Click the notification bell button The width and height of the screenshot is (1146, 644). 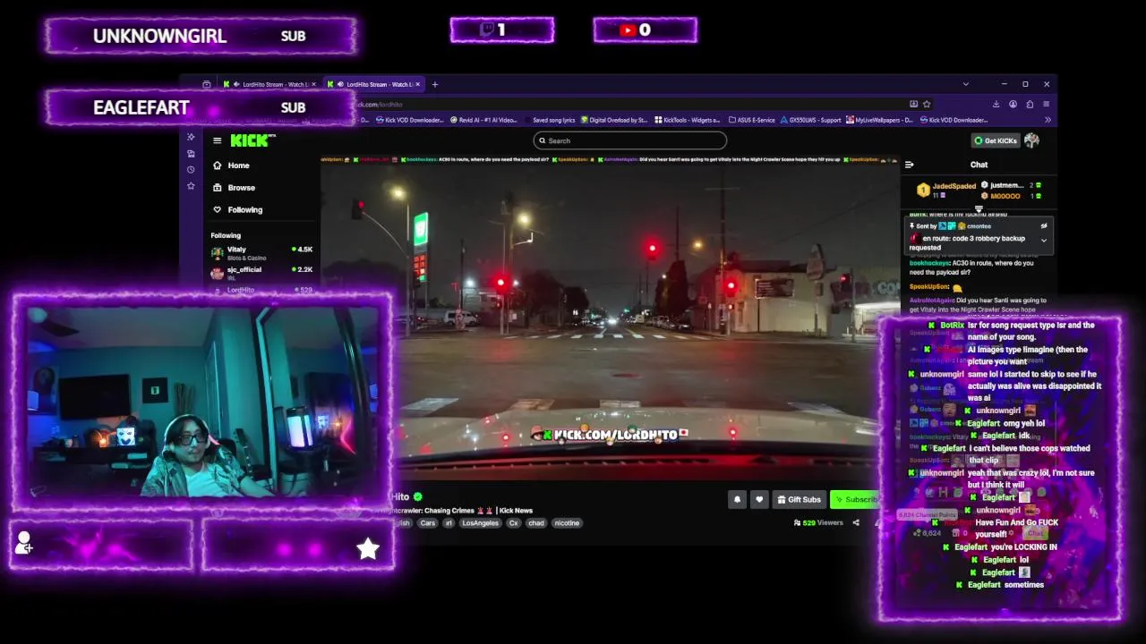738,499
